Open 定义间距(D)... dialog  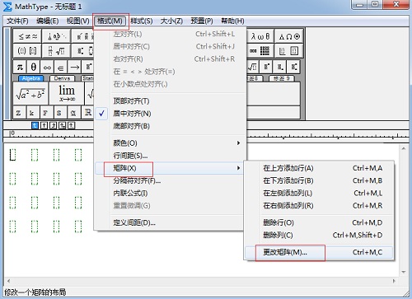[x=170, y=222]
